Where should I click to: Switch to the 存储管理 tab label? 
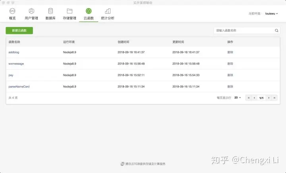point(70,18)
